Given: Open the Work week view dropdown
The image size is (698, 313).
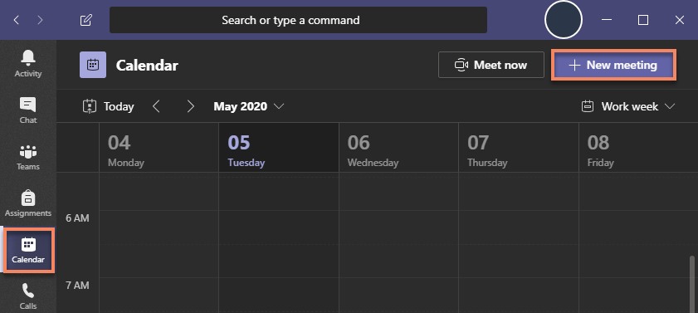Looking at the screenshot, I should tap(628, 106).
